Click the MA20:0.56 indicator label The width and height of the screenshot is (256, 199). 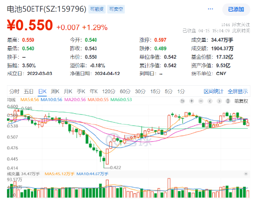75,100
